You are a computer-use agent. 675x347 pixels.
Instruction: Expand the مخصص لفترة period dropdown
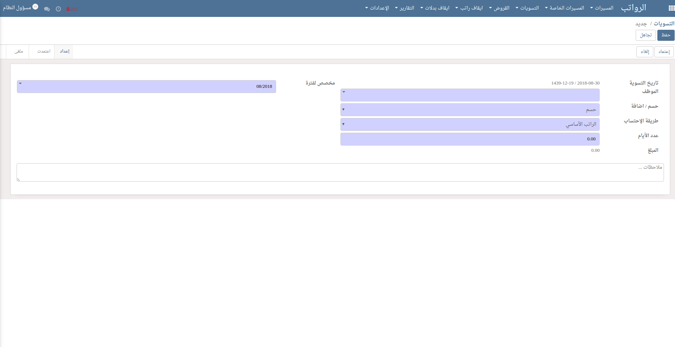[x=146, y=87]
